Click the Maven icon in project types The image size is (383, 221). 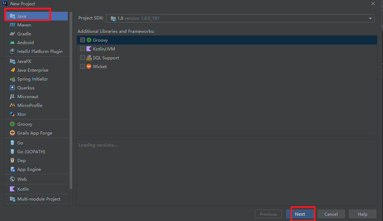pyautogui.click(x=12, y=25)
